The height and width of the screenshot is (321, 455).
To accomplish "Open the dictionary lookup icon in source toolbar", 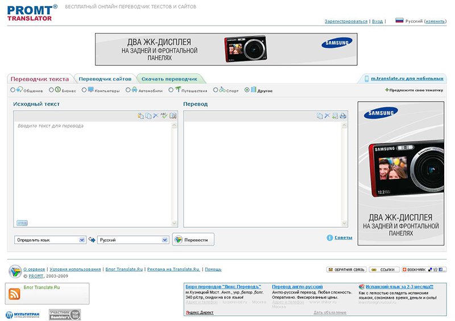I will pyautogui.click(x=173, y=116).
